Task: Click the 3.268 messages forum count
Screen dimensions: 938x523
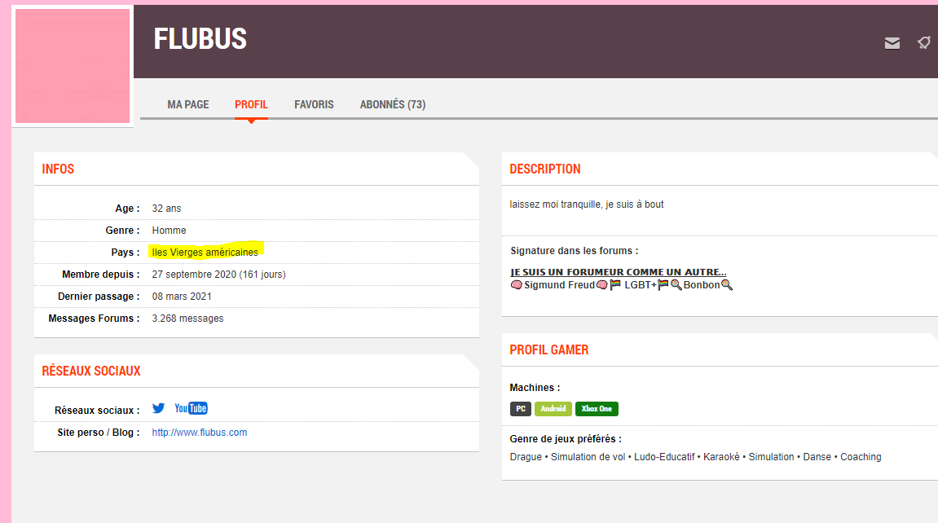Action: point(187,319)
